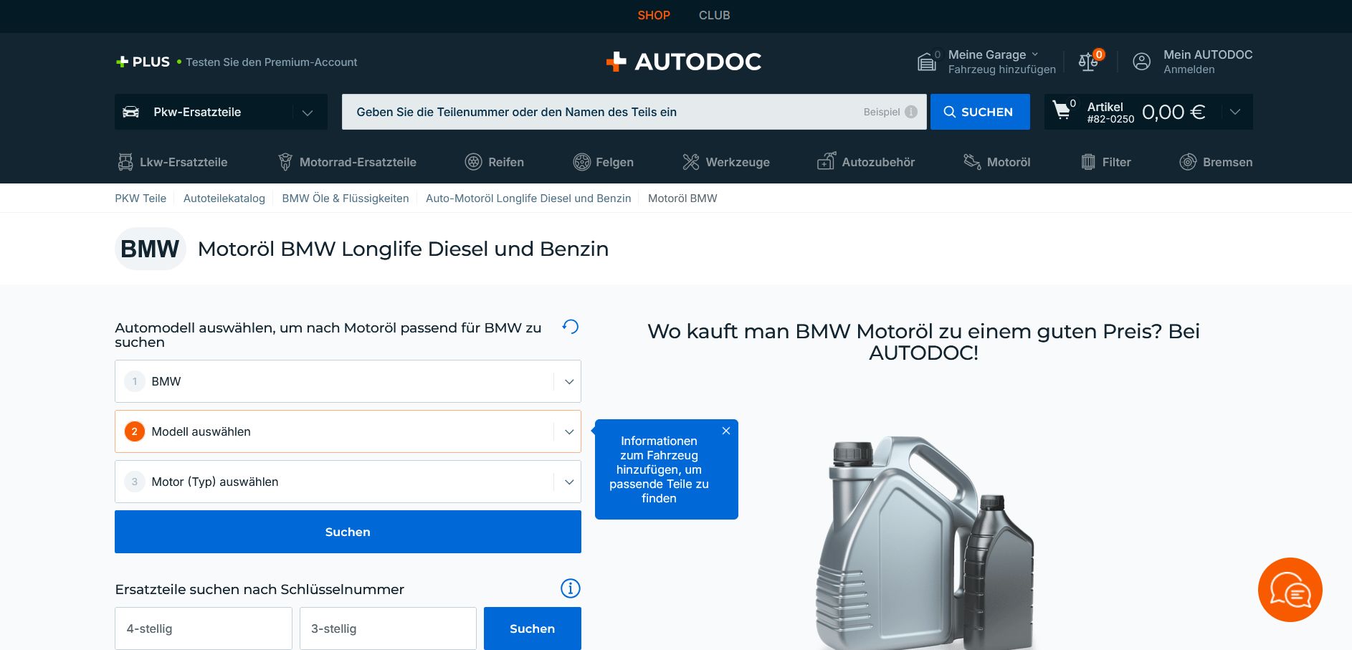Focus the 3-stellig key number field

pos(388,629)
